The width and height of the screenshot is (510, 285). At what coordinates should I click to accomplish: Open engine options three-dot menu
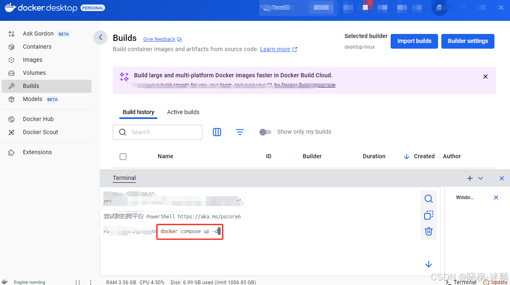pos(91,282)
